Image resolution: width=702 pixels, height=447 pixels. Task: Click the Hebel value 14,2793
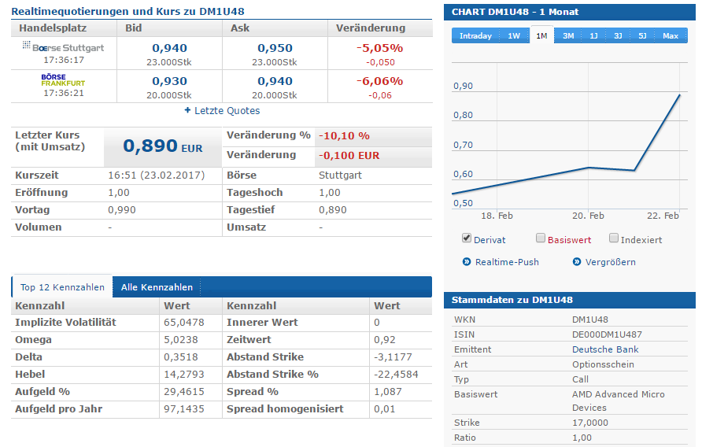pyautogui.click(x=184, y=375)
